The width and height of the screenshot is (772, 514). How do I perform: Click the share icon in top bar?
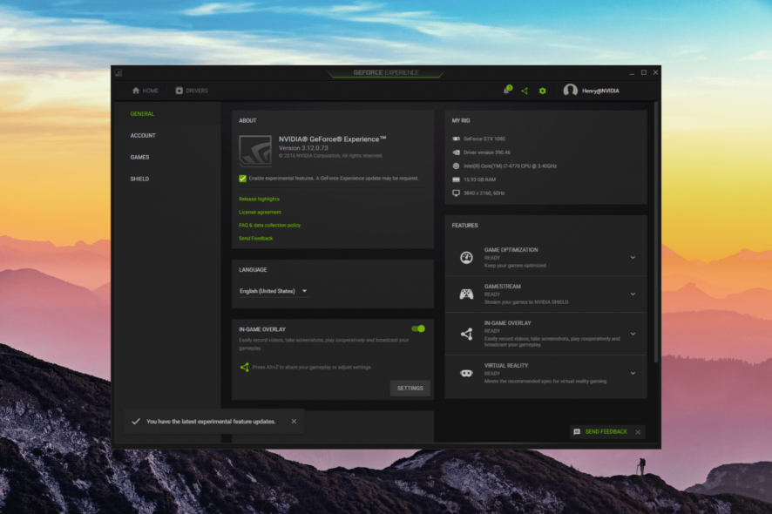(525, 91)
